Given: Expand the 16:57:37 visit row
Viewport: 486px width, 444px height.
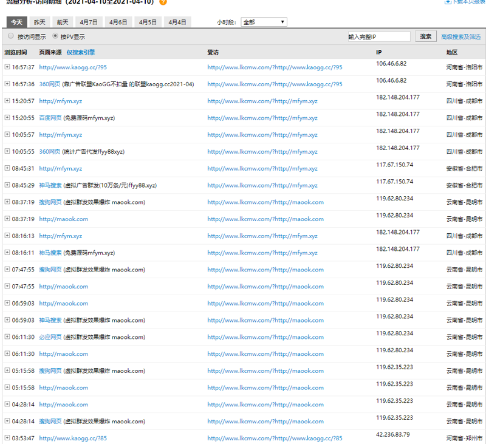Looking at the screenshot, I should pyautogui.click(x=7, y=67).
